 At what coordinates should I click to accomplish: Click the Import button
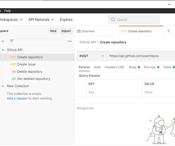coord(66,31)
